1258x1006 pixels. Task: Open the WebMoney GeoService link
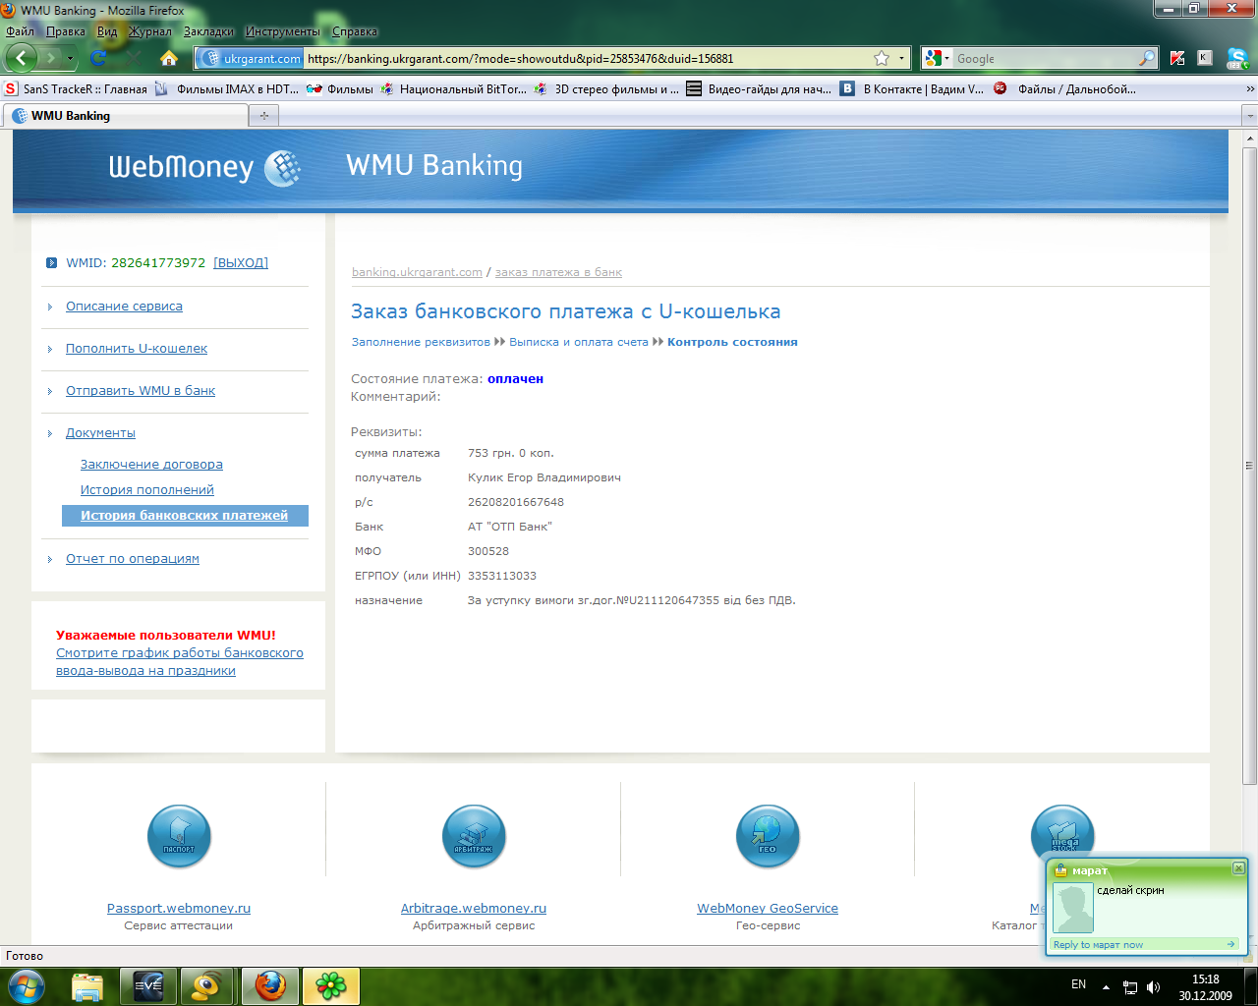pos(768,909)
